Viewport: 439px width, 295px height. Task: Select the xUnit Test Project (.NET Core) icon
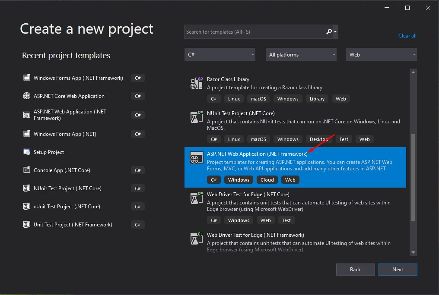tap(26, 206)
